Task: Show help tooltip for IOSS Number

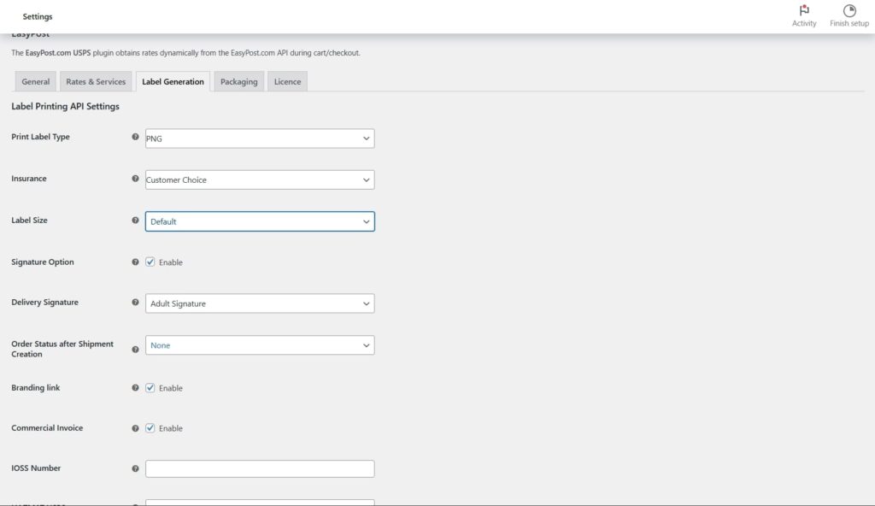Action: click(x=135, y=468)
